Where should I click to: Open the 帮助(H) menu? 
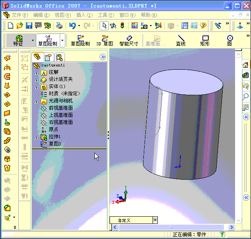click(149, 15)
